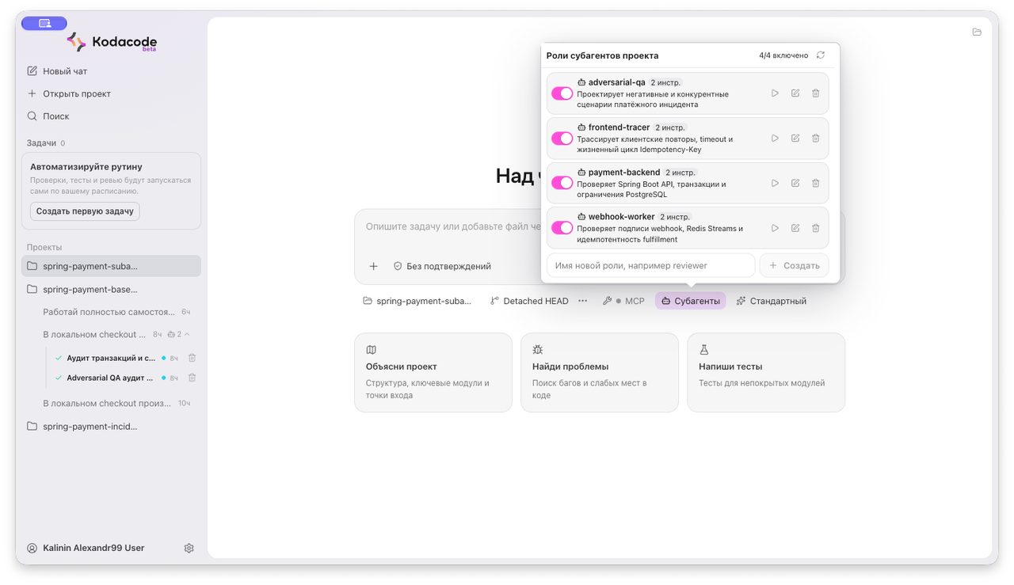Toggle off the payment-backend role
The image size is (1014, 585).
[x=562, y=183]
